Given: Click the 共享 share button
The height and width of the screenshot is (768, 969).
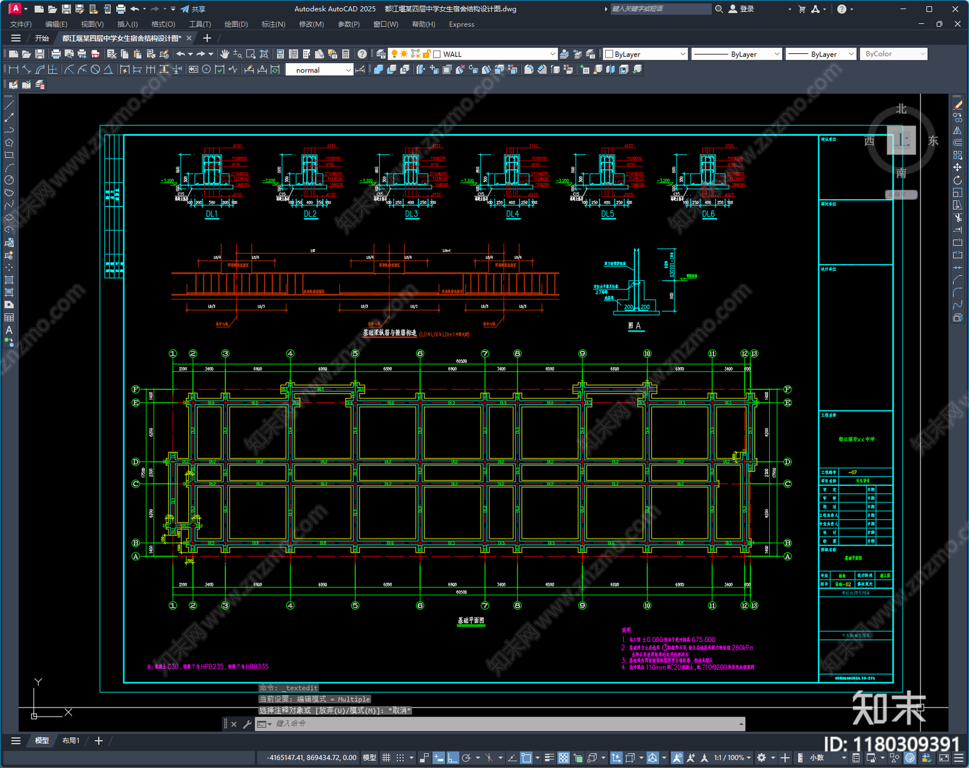Looking at the screenshot, I should tap(193, 9).
